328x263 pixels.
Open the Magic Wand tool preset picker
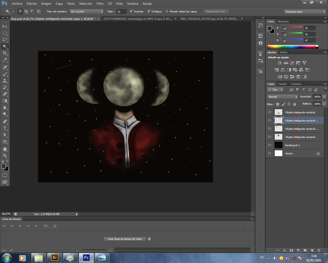[x=13, y=12]
